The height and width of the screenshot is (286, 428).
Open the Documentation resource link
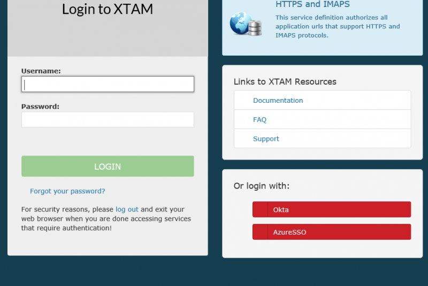pos(278,100)
